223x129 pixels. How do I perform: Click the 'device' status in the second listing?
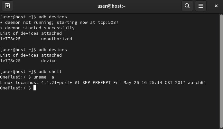(x=49, y=61)
